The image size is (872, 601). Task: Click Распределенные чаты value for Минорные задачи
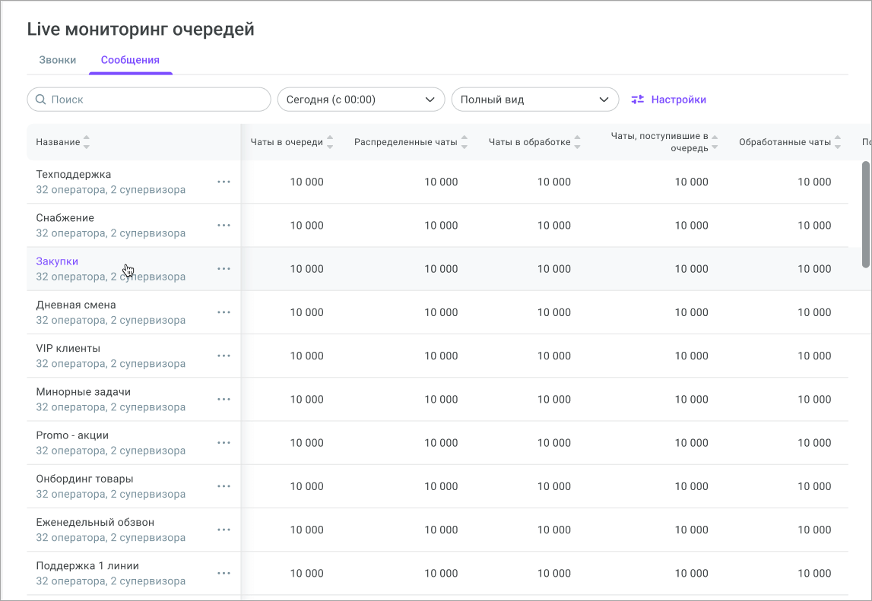441,399
